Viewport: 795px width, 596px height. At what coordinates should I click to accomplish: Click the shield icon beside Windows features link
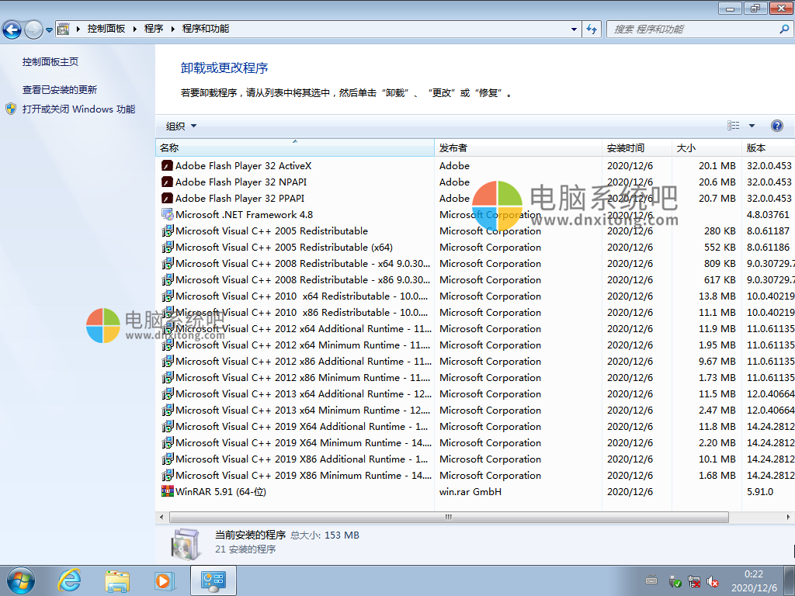10,108
